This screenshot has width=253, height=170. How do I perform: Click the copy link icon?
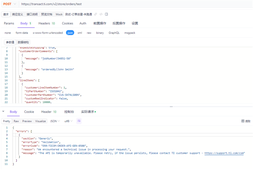96,14
